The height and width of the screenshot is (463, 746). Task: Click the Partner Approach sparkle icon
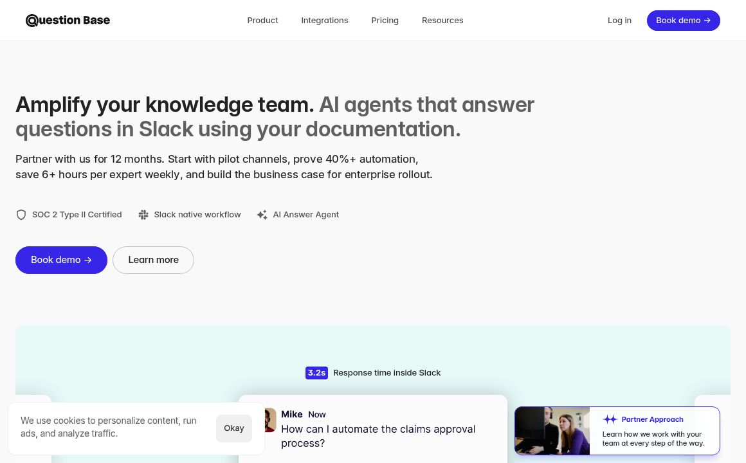tap(610, 419)
